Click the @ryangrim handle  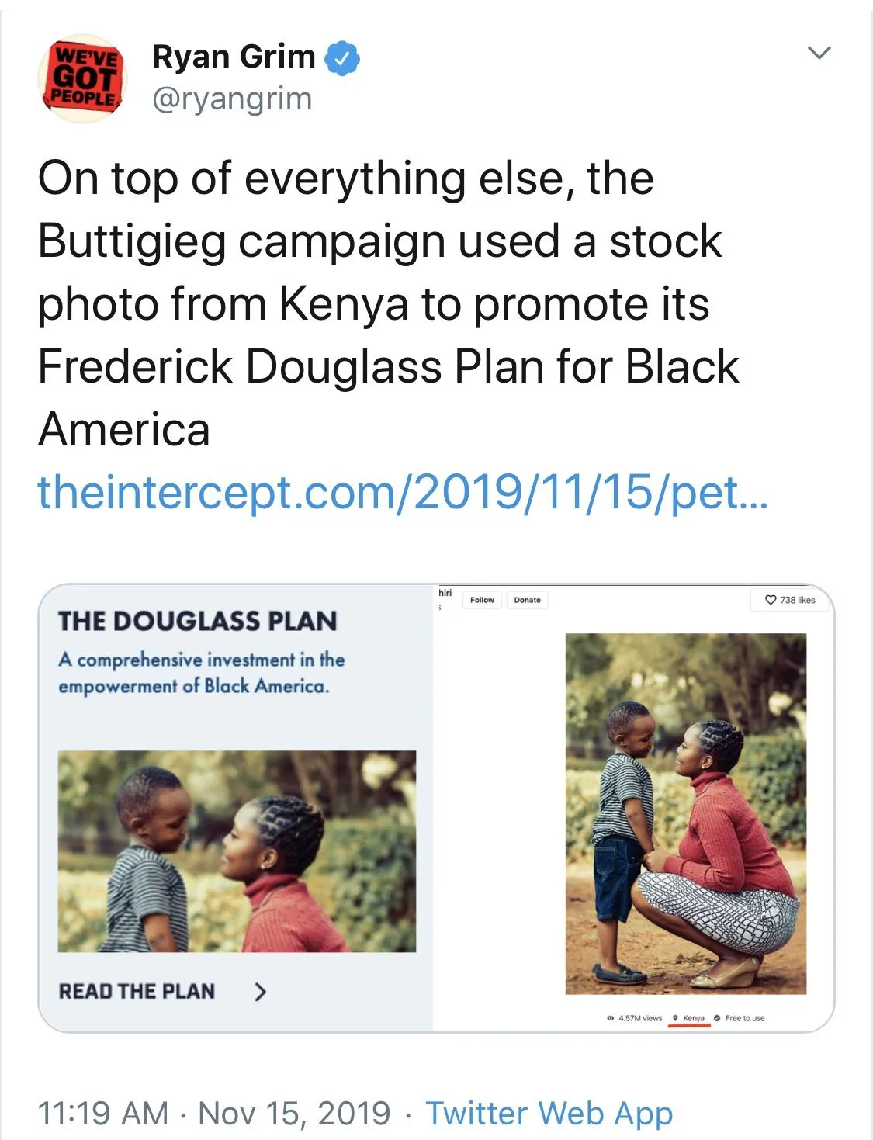(x=232, y=99)
